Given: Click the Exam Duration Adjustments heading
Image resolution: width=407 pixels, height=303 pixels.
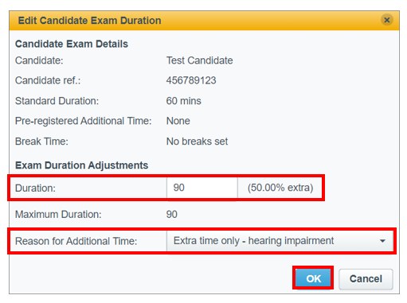Looking at the screenshot, I should click(82, 165).
